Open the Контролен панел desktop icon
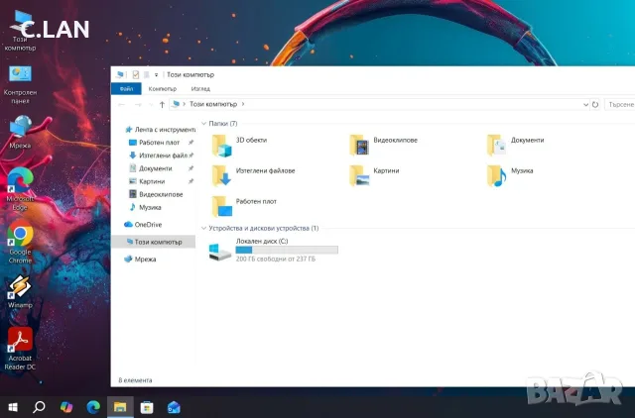 (x=20, y=85)
